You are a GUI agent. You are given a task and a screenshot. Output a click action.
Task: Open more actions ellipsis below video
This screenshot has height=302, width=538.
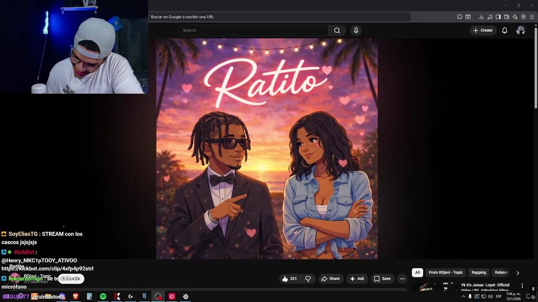click(402, 279)
